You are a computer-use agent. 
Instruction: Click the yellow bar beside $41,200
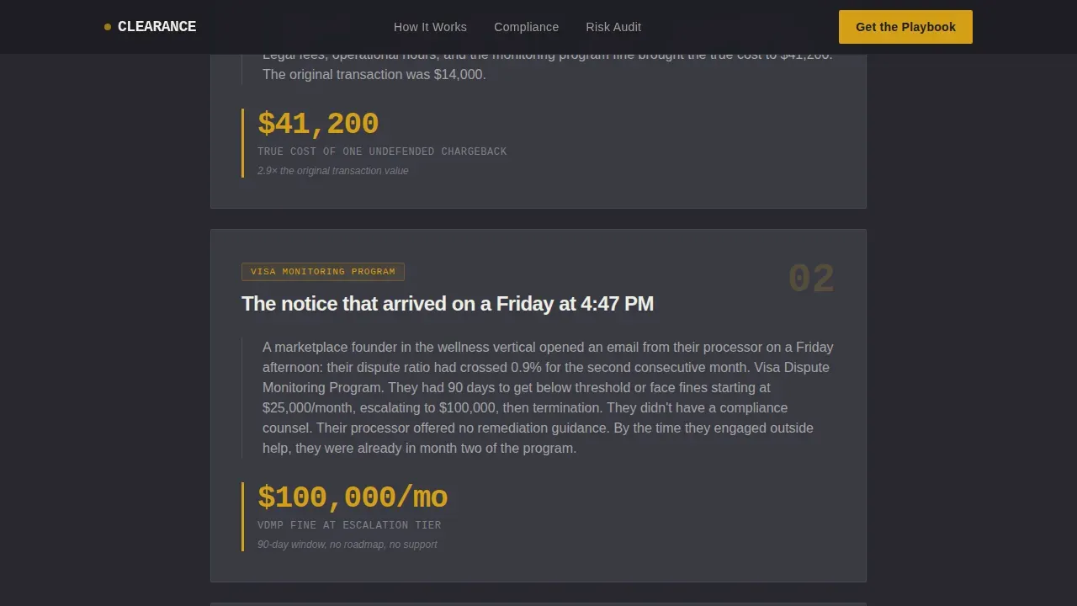(x=242, y=143)
